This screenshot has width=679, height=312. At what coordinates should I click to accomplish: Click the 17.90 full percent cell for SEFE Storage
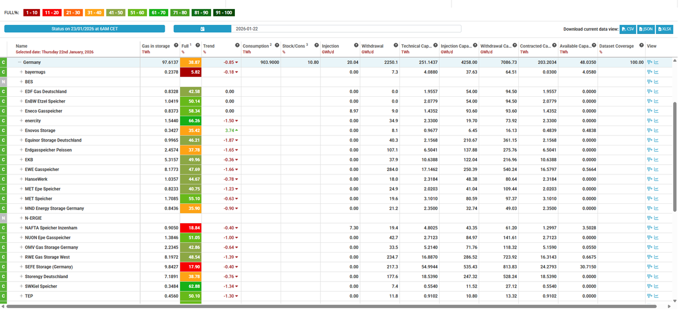coord(190,267)
